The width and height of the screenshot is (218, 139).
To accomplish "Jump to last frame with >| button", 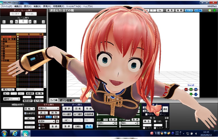I will coord(43,22).
